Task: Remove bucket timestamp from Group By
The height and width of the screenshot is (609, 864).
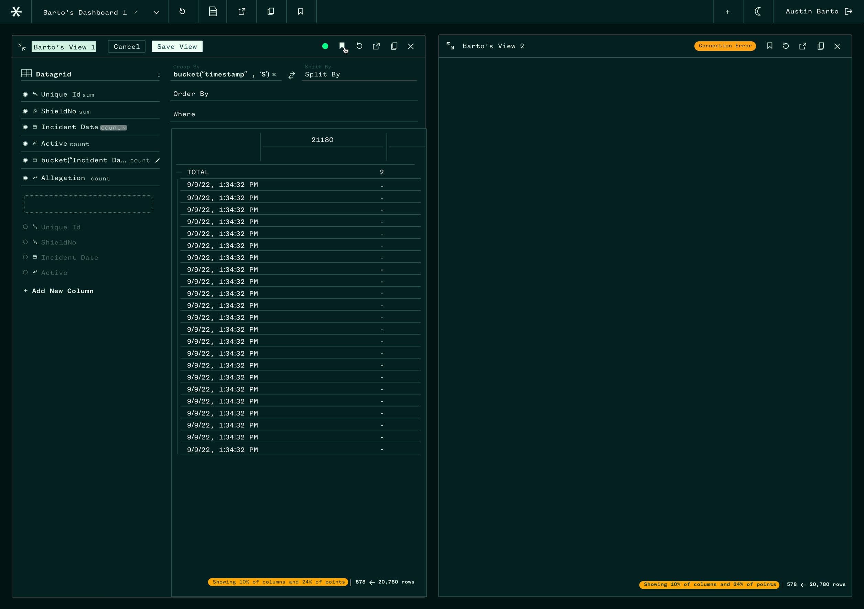Action: tap(274, 75)
